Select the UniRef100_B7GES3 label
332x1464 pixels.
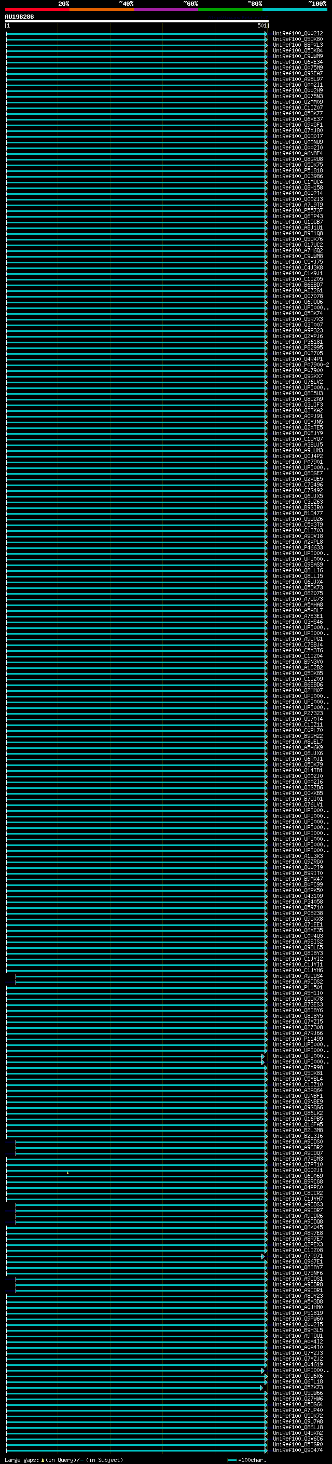point(298,1005)
